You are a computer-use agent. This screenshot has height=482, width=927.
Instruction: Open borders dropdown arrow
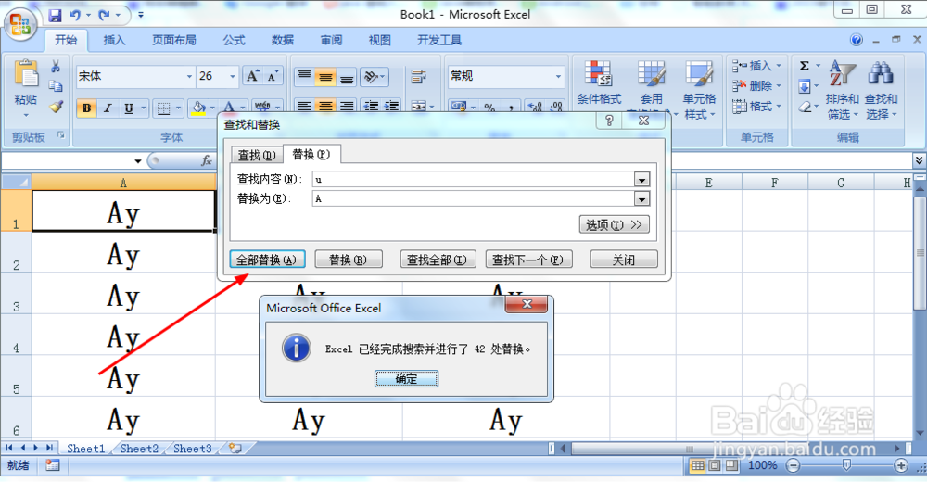pyautogui.click(x=178, y=108)
